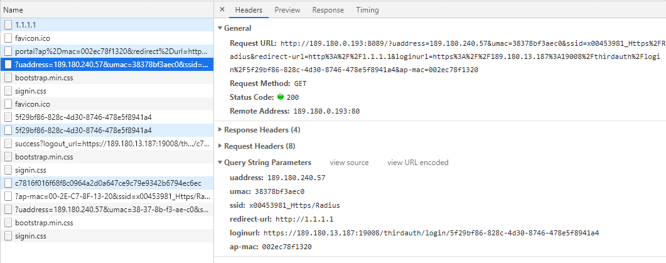Click the view source link
666x263 pixels.
(349, 163)
